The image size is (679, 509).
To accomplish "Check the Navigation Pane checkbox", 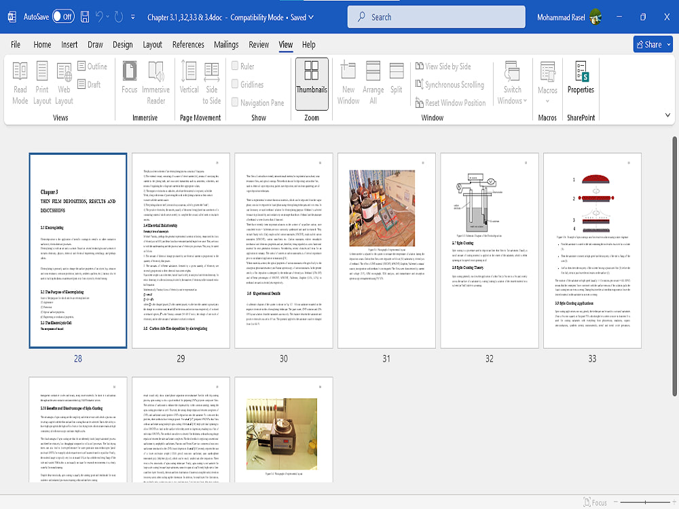I will pyautogui.click(x=235, y=102).
